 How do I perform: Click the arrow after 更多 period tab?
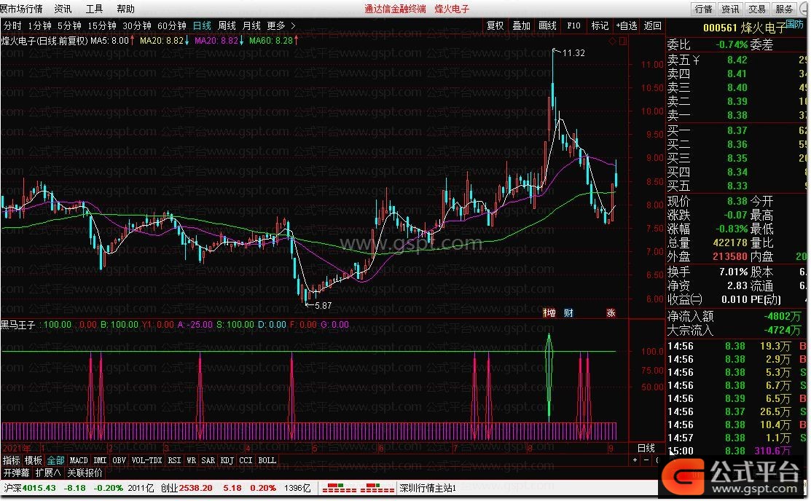pyautogui.click(x=293, y=25)
